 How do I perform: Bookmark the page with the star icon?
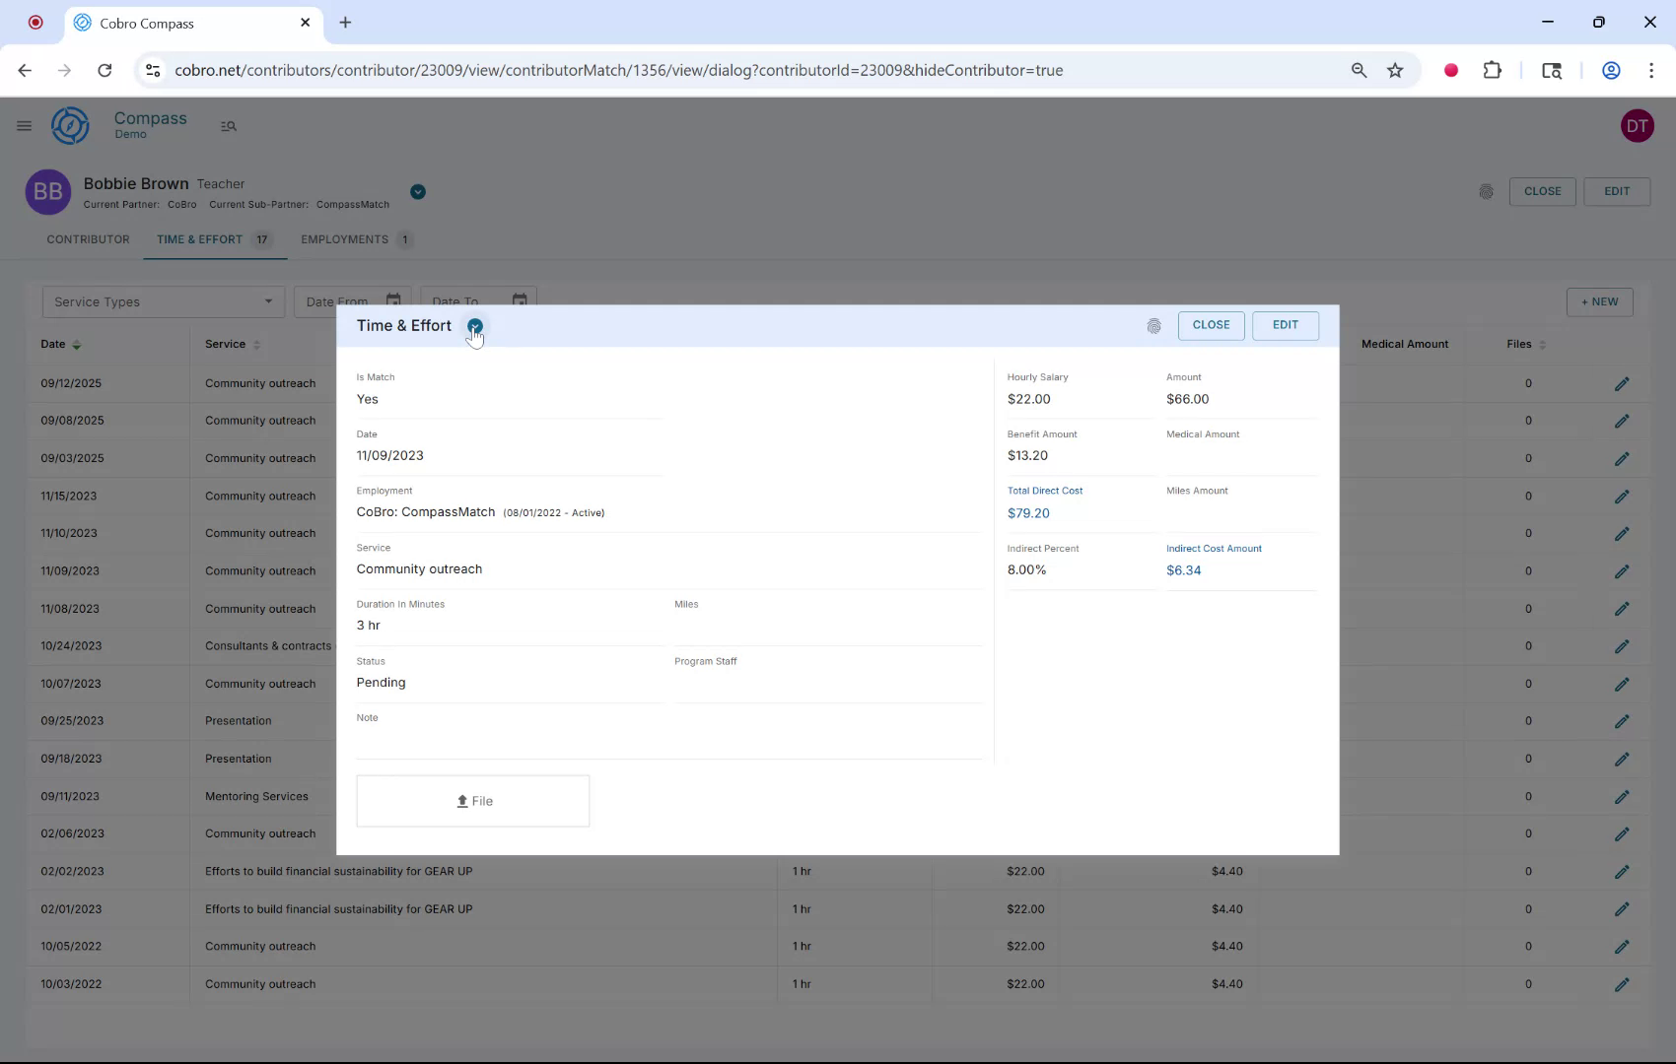tap(1394, 70)
